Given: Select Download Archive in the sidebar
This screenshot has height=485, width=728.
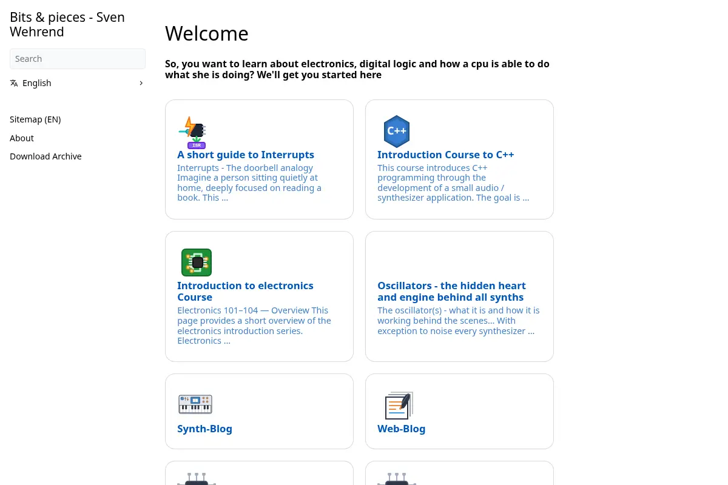Looking at the screenshot, I should pyautogui.click(x=45, y=156).
